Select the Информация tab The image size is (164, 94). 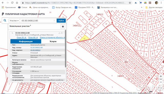coord(26,41)
